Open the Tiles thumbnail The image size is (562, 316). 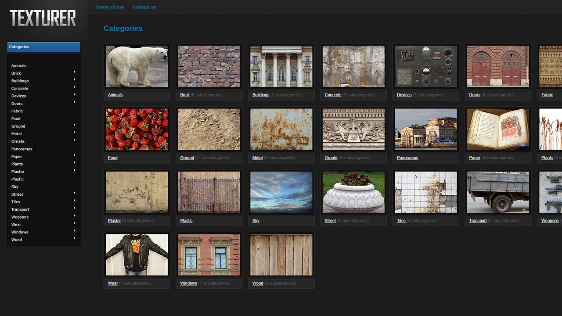click(x=426, y=192)
